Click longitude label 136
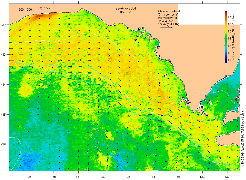246x180 pixels. [x=202, y=177]
